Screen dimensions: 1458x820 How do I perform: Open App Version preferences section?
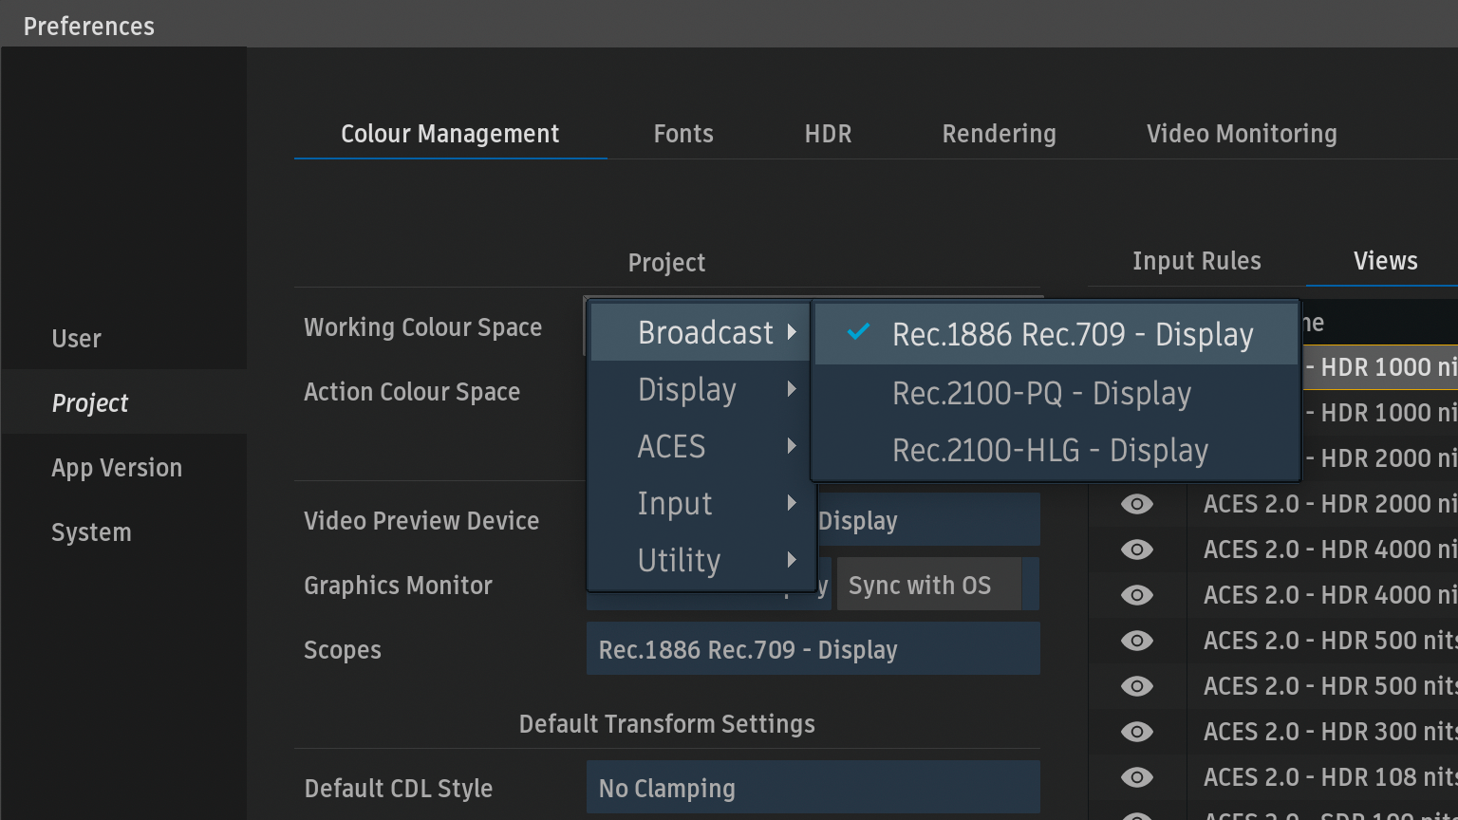(123, 468)
